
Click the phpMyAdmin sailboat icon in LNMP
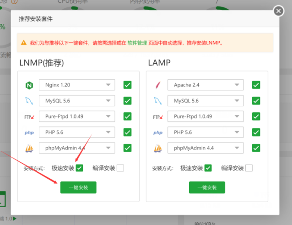29,148
